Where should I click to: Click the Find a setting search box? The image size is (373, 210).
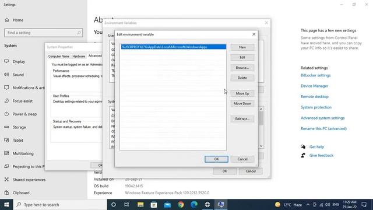point(44,33)
